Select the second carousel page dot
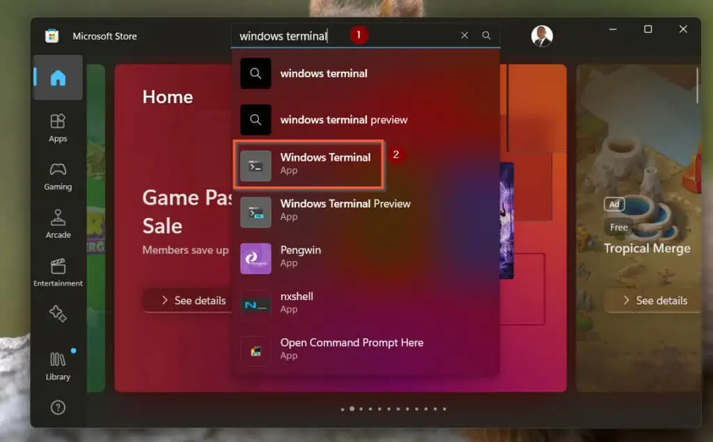 coord(352,409)
